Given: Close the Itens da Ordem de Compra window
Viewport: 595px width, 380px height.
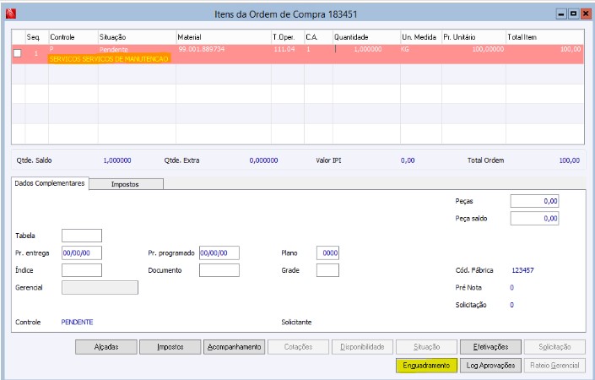Looking at the screenshot, I should [586, 14].
